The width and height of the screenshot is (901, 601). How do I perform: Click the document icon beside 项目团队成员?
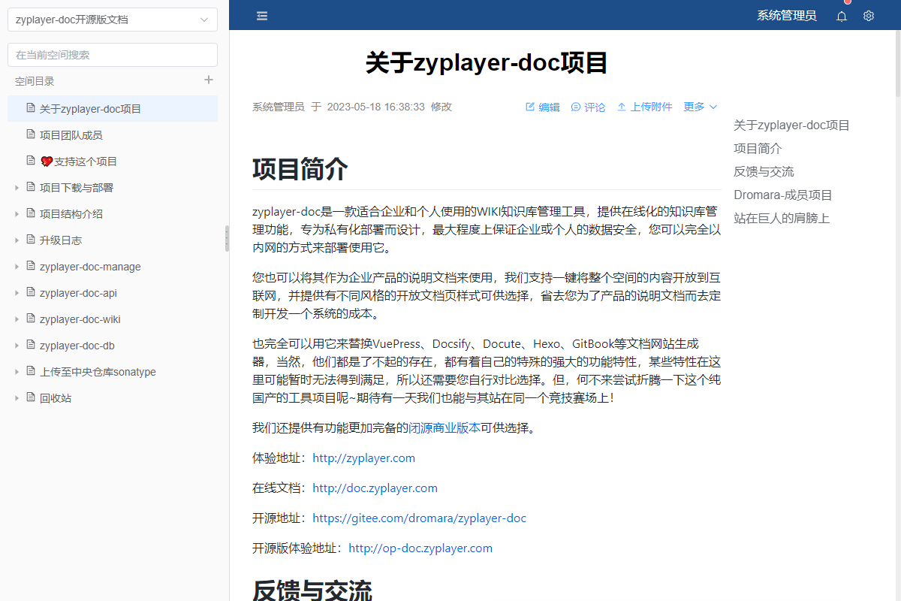click(31, 135)
